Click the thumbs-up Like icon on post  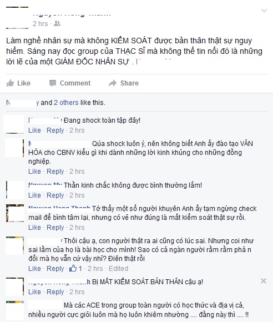(x=10, y=83)
